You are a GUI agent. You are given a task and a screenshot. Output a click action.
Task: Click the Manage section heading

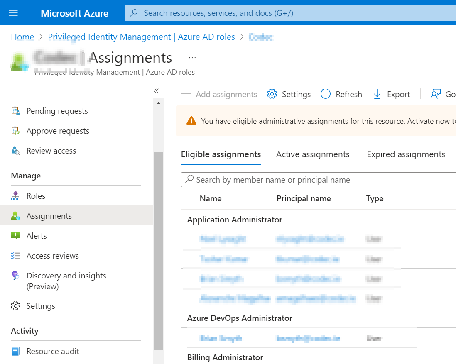[26, 176]
